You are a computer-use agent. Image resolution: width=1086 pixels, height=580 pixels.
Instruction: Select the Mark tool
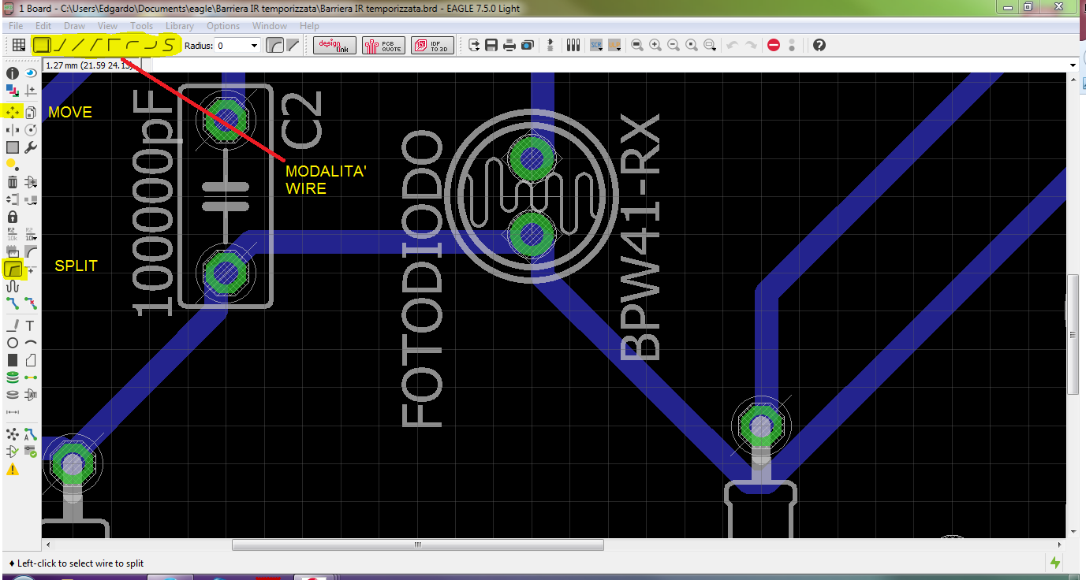(31, 91)
